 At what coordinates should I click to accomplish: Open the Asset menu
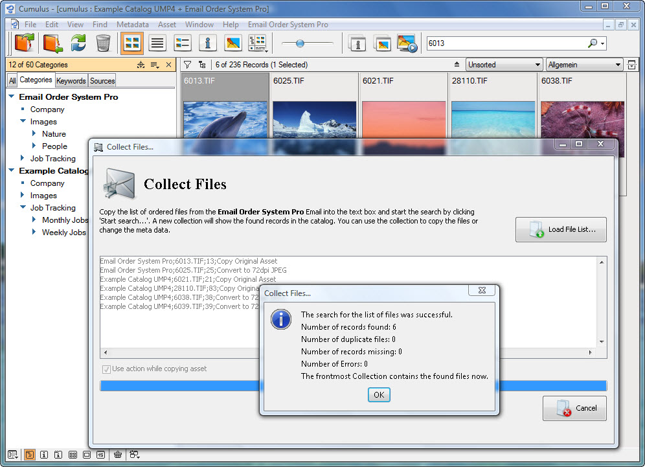tap(167, 25)
